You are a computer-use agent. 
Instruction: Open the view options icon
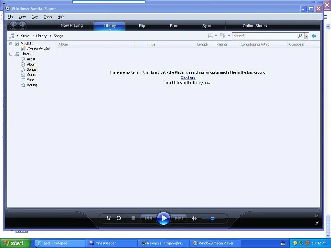(x=222, y=36)
